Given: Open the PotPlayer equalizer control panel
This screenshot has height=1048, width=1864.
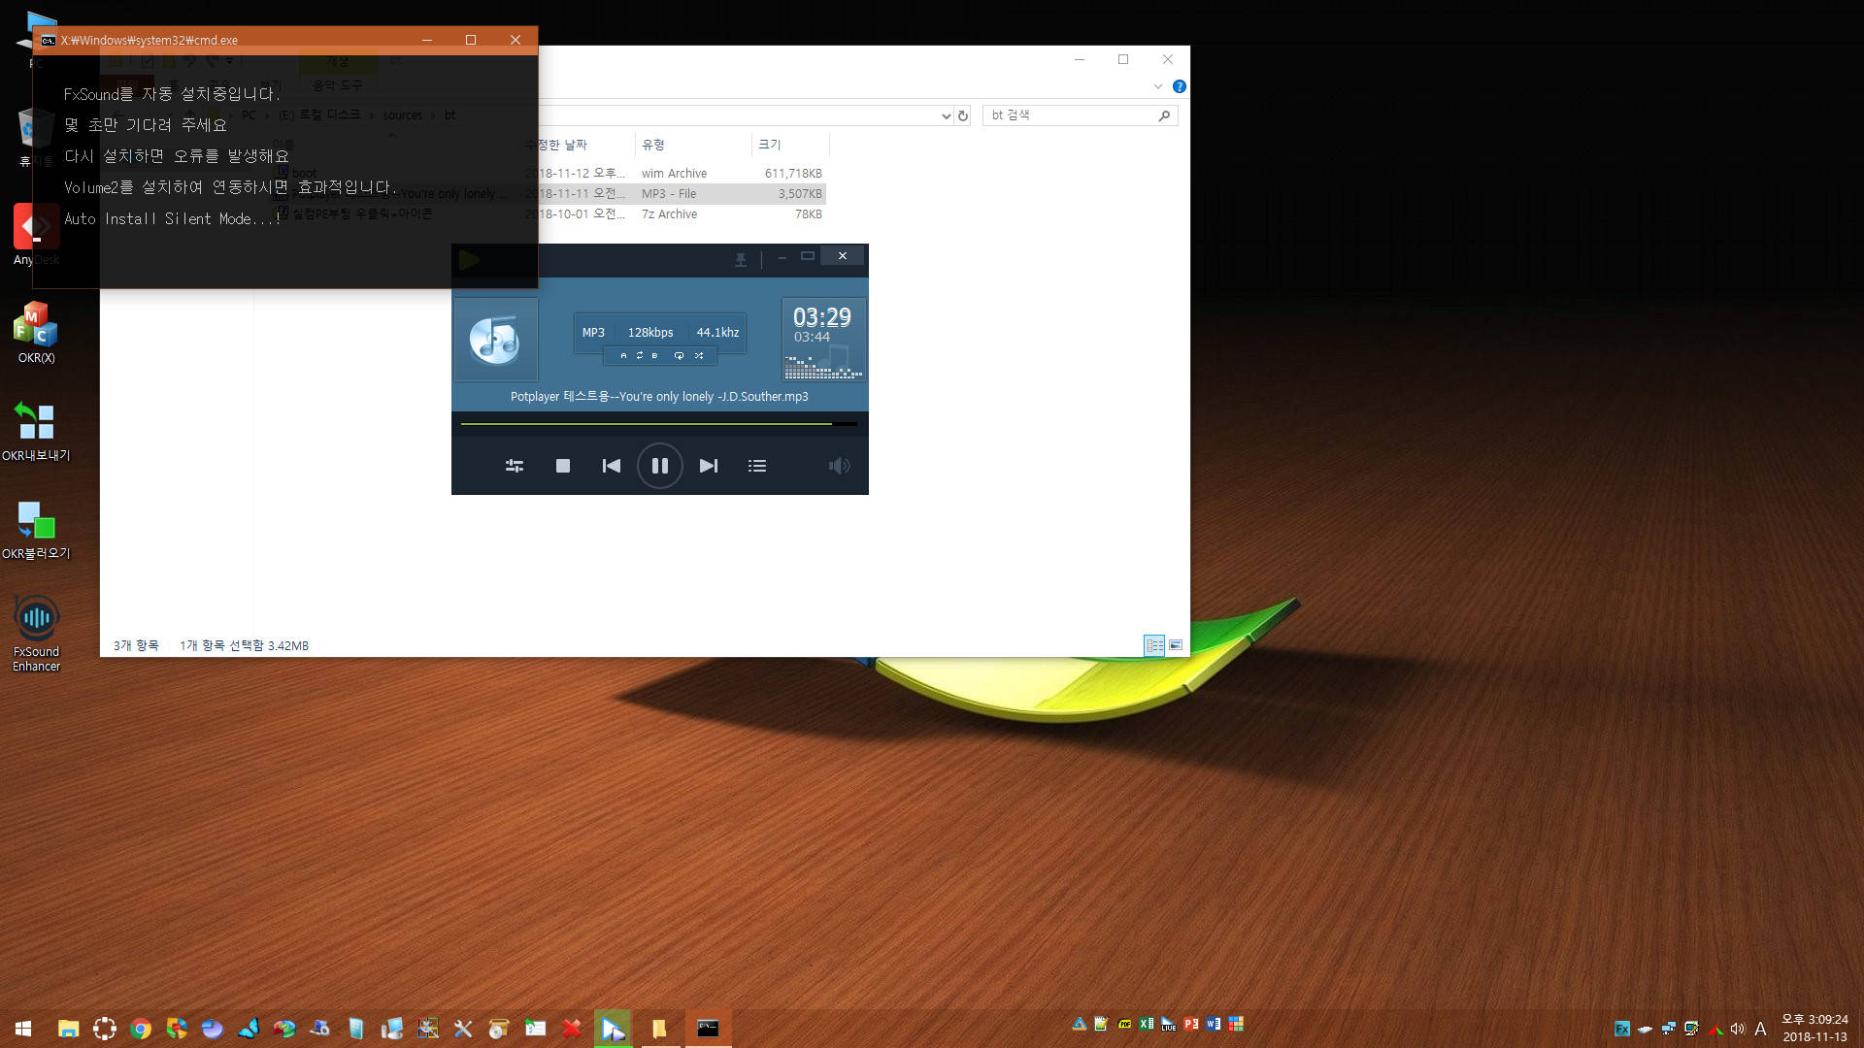Looking at the screenshot, I should click(515, 466).
